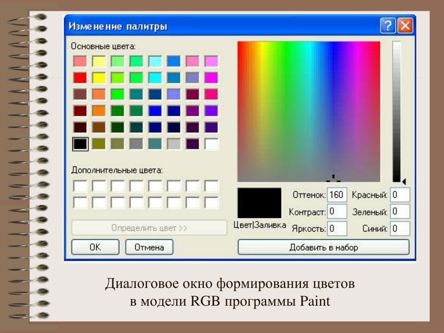
Task: Pick the light cyan swatch in first row
Action: pyautogui.click(x=155, y=61)
